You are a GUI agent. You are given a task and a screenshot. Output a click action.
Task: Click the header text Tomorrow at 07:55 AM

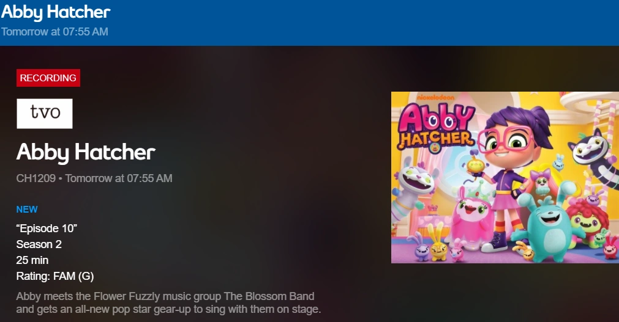point(54,32)
